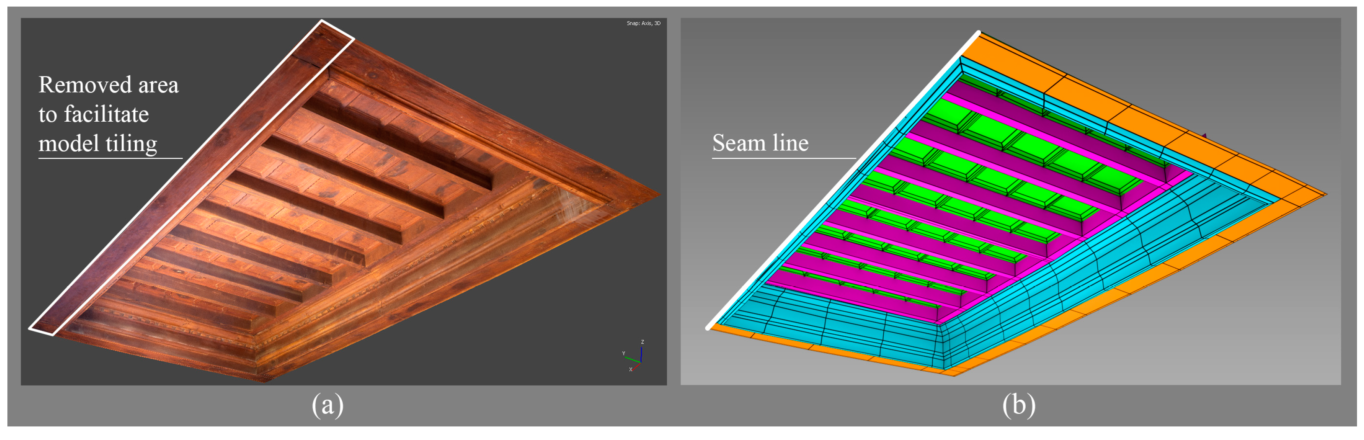The width and height of the screenshot is (1364, 440).
Task: Click the green Y axis of the gizmo
Action: click(x=632, y=359)
